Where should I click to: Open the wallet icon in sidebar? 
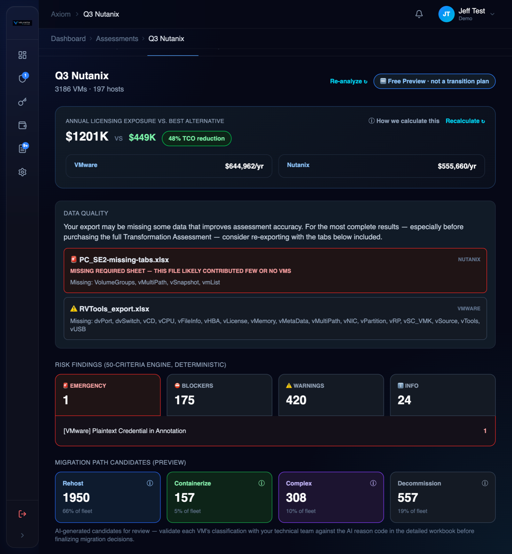click(x=23, y=125)
